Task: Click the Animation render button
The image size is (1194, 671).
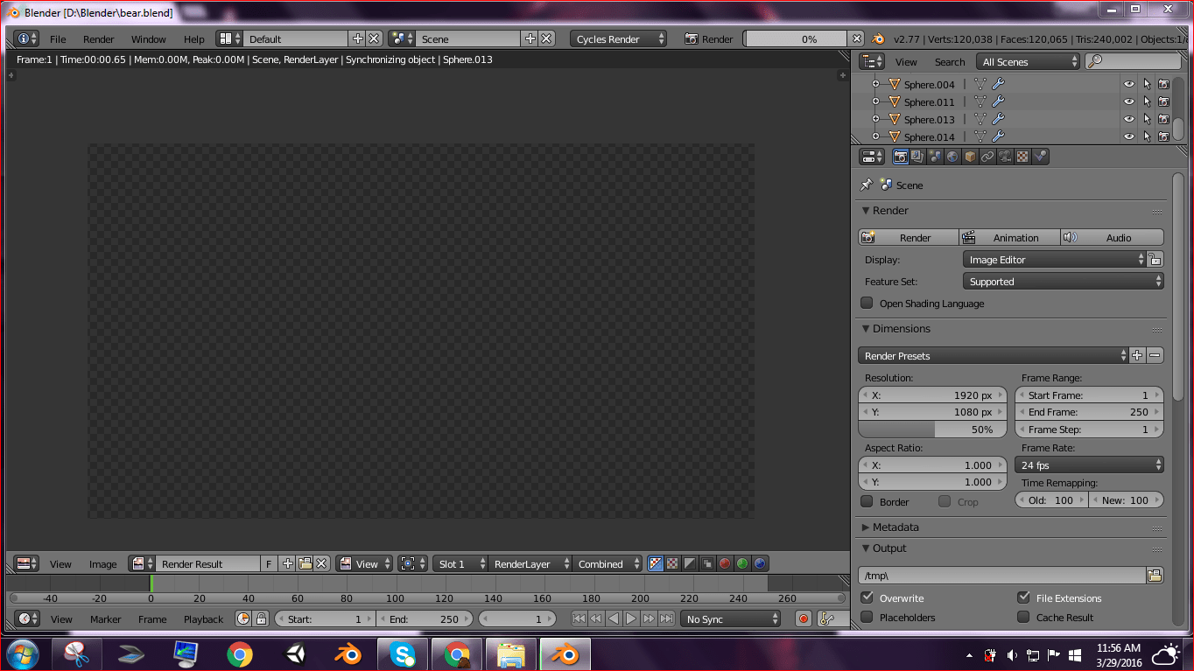Action: point(1009,237)
